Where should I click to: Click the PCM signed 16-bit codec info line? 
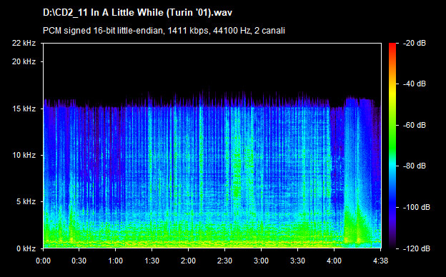tap(164, 31)
